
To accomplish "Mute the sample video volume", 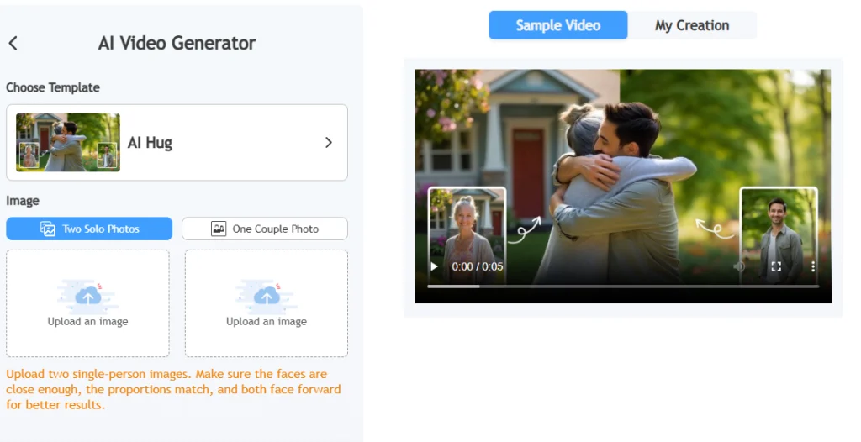I will 739,267.
